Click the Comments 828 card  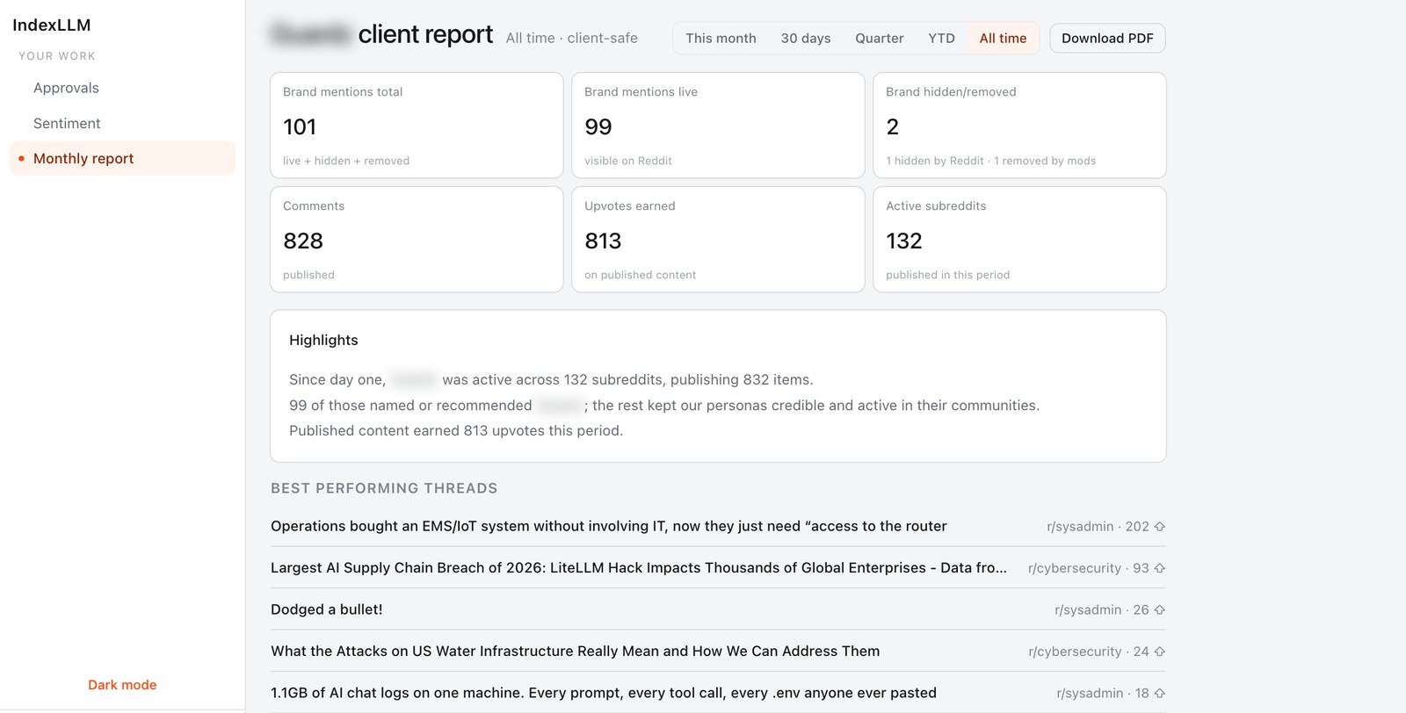click(x=417, y=240)
